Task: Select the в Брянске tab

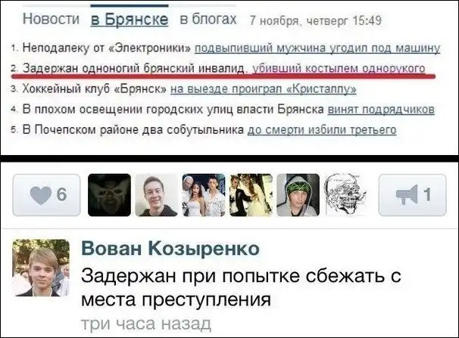Action: click(x=130, y=19)
